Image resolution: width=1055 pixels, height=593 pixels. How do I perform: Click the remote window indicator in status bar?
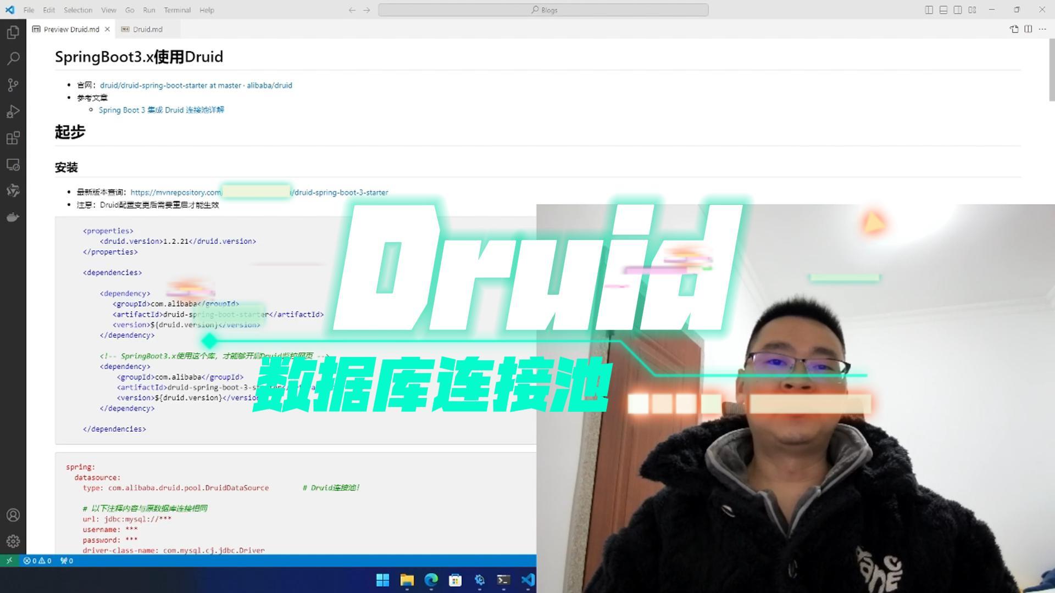[x=9, y=561]
